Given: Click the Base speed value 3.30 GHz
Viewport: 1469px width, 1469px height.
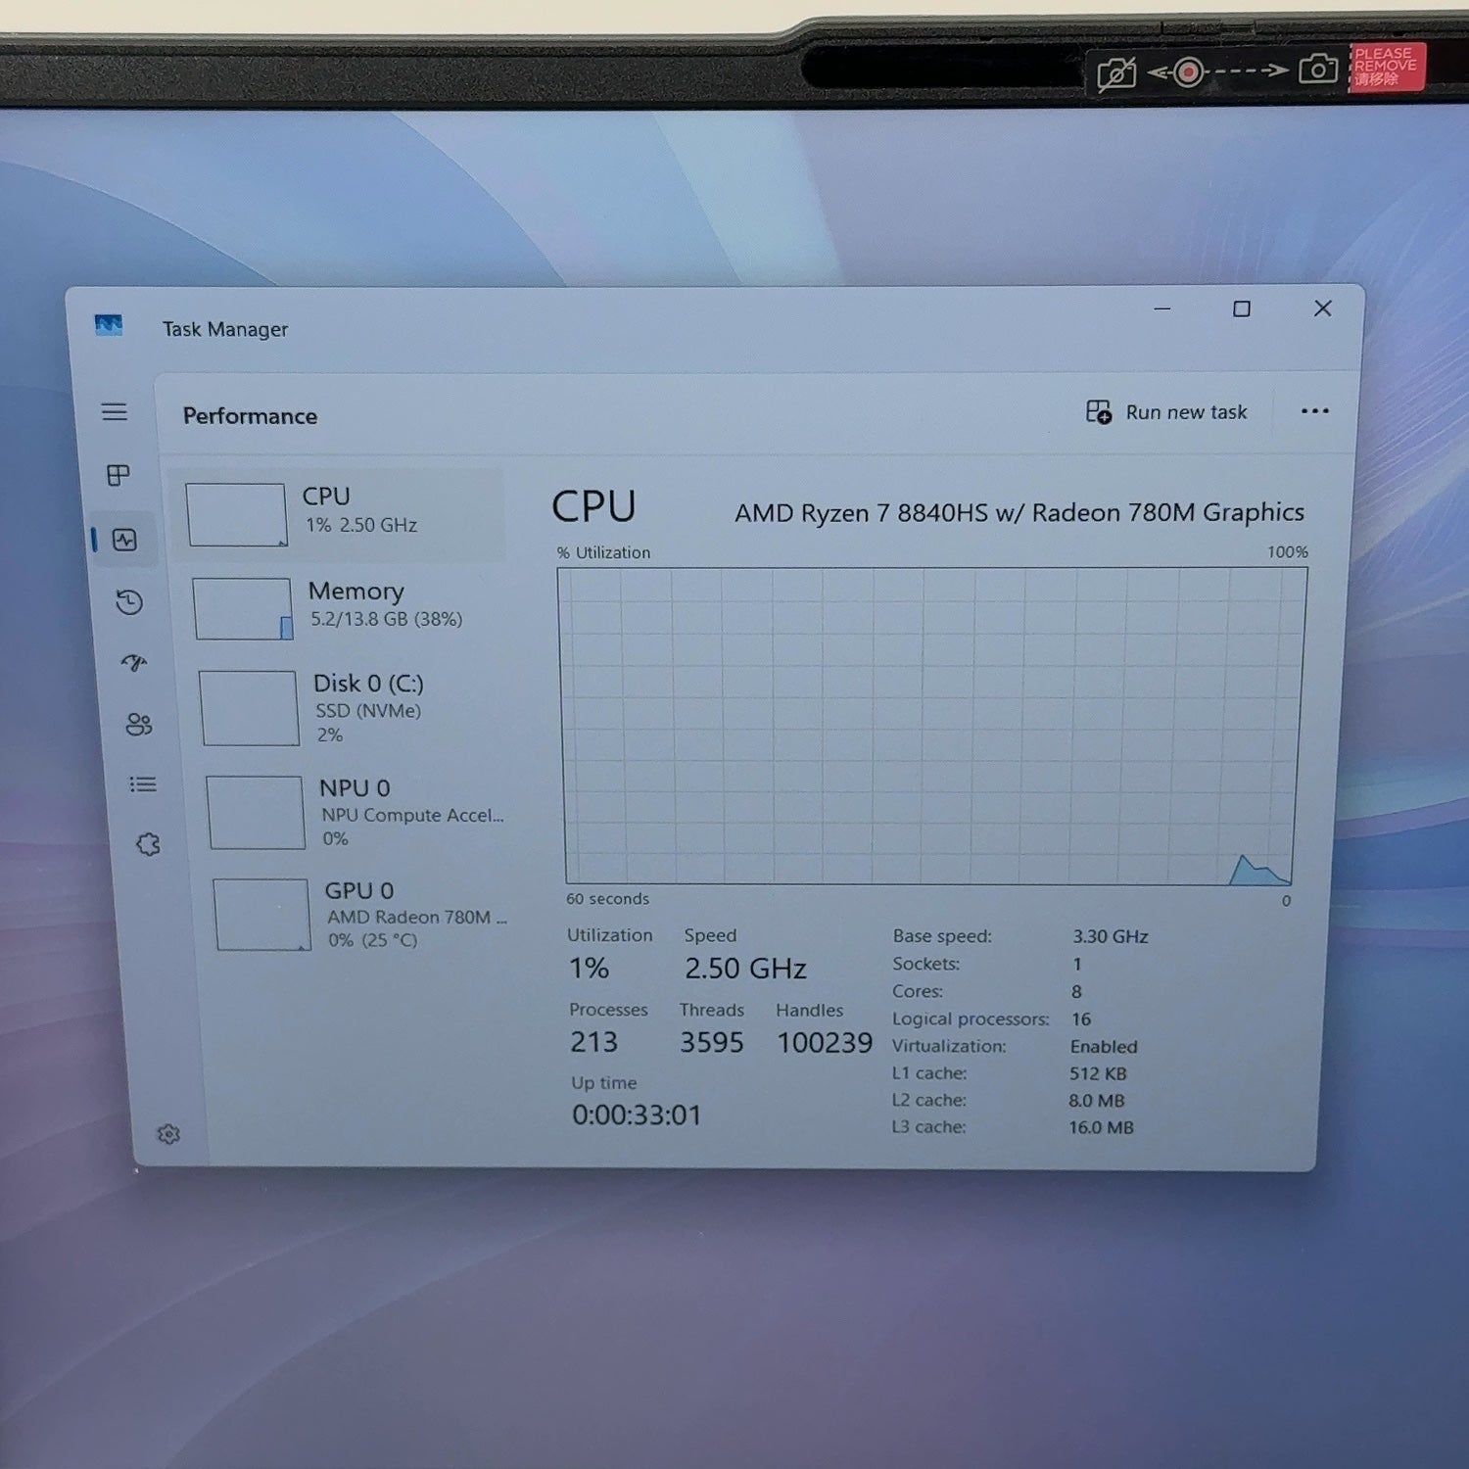Looking at the screenshot, I should 1111,937.
